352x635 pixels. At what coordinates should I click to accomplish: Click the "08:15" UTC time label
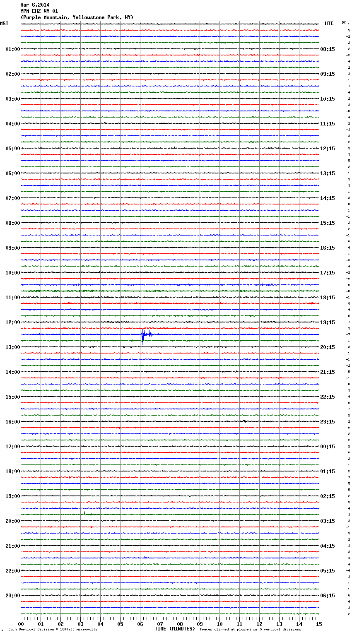pos(328,49)
